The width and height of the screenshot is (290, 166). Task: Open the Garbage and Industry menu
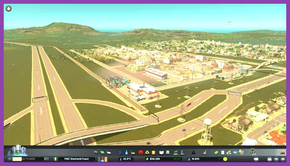coord(133,153)
